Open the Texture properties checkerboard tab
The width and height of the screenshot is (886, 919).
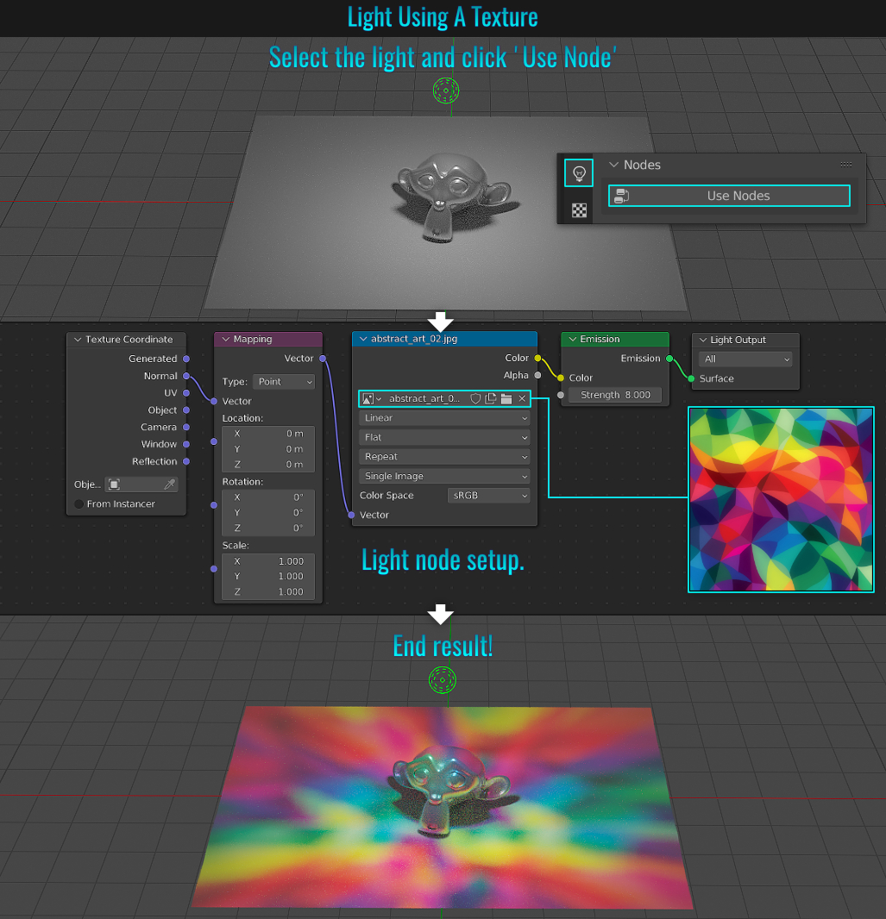[x=580, y=210]
